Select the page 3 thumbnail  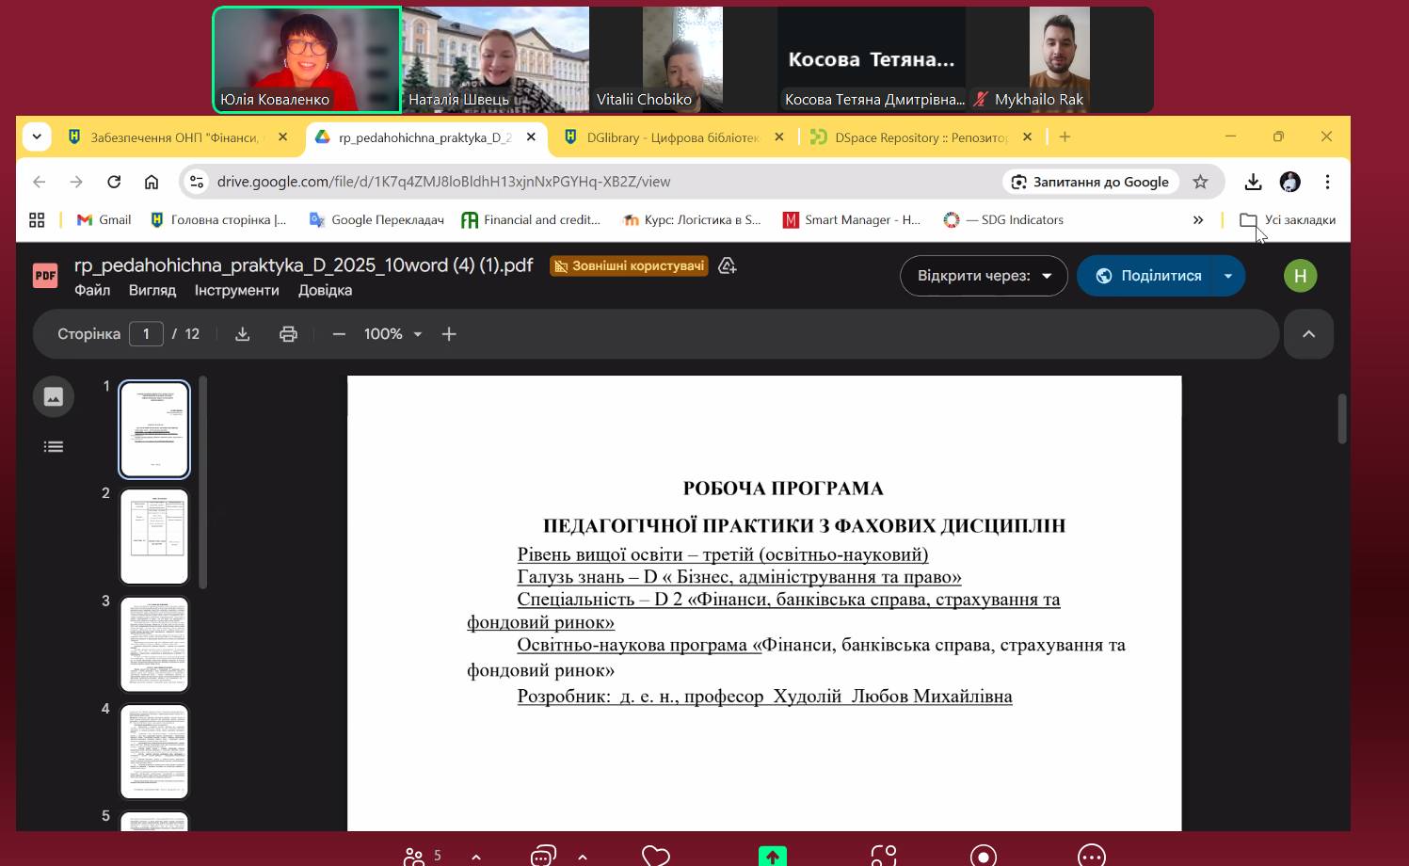pos(154,644)
